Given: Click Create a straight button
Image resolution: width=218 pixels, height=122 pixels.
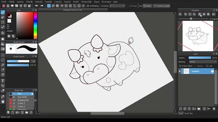Looking at the screenshot, I should tap(161, 6).
